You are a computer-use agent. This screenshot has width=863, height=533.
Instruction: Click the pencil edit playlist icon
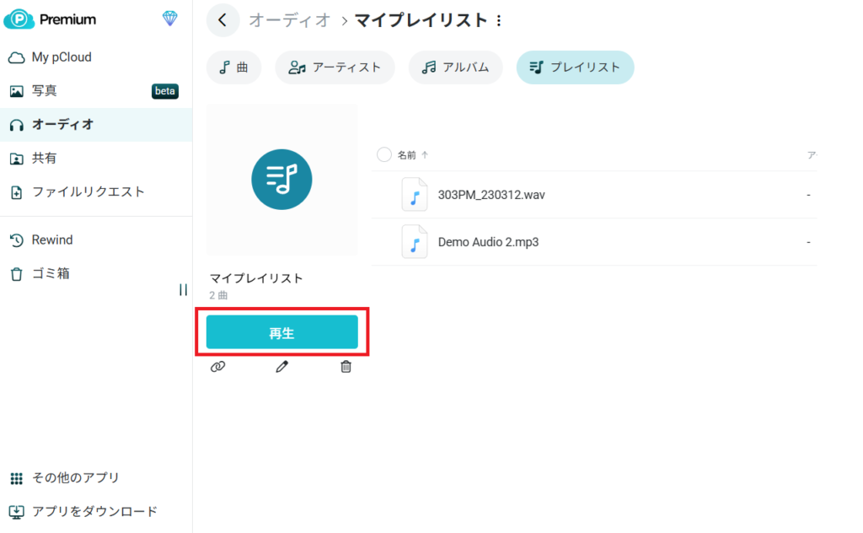282,367
